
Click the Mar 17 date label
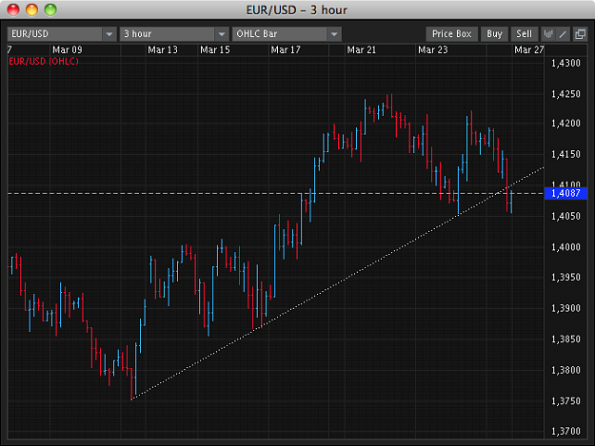tap(286, 50)
